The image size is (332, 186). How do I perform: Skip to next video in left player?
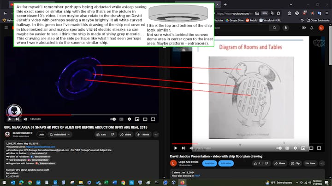click(x=17, y=119)
